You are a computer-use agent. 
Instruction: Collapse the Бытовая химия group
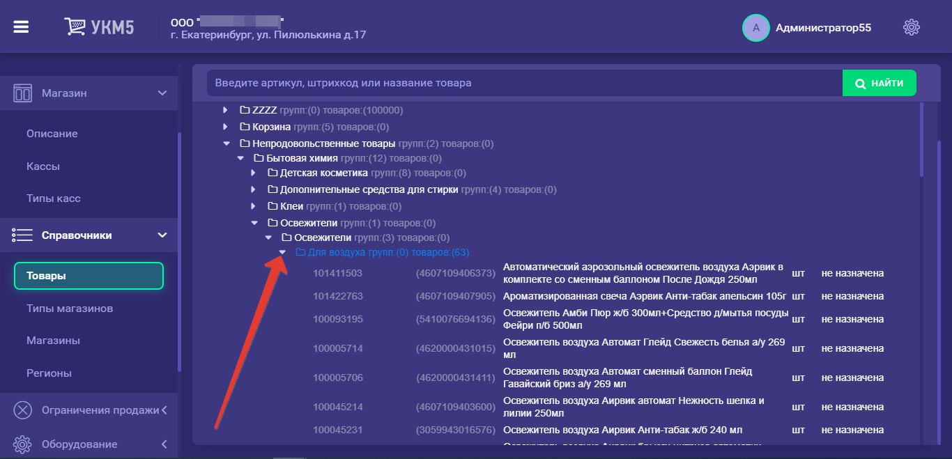pyautogui.click(x=240, y=158)
